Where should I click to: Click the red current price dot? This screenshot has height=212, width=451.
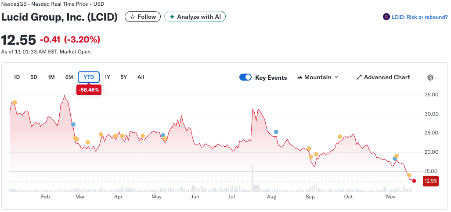coord(414,180)
